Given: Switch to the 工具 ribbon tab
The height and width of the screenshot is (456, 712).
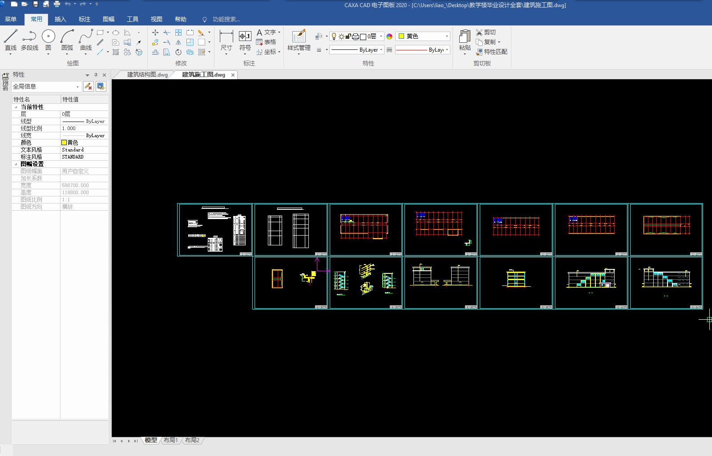Looking at the screenshot, I should point(133,19).
